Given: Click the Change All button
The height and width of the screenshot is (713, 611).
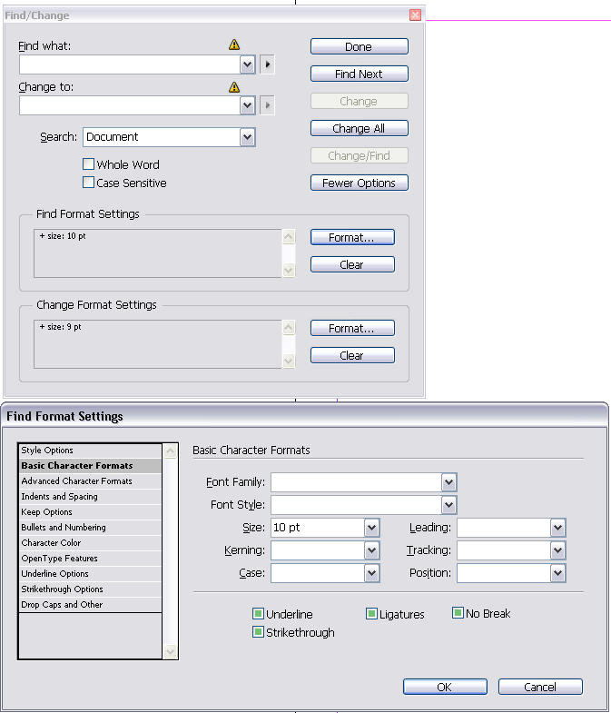Looking at the screenshot, I should [360, 128].
